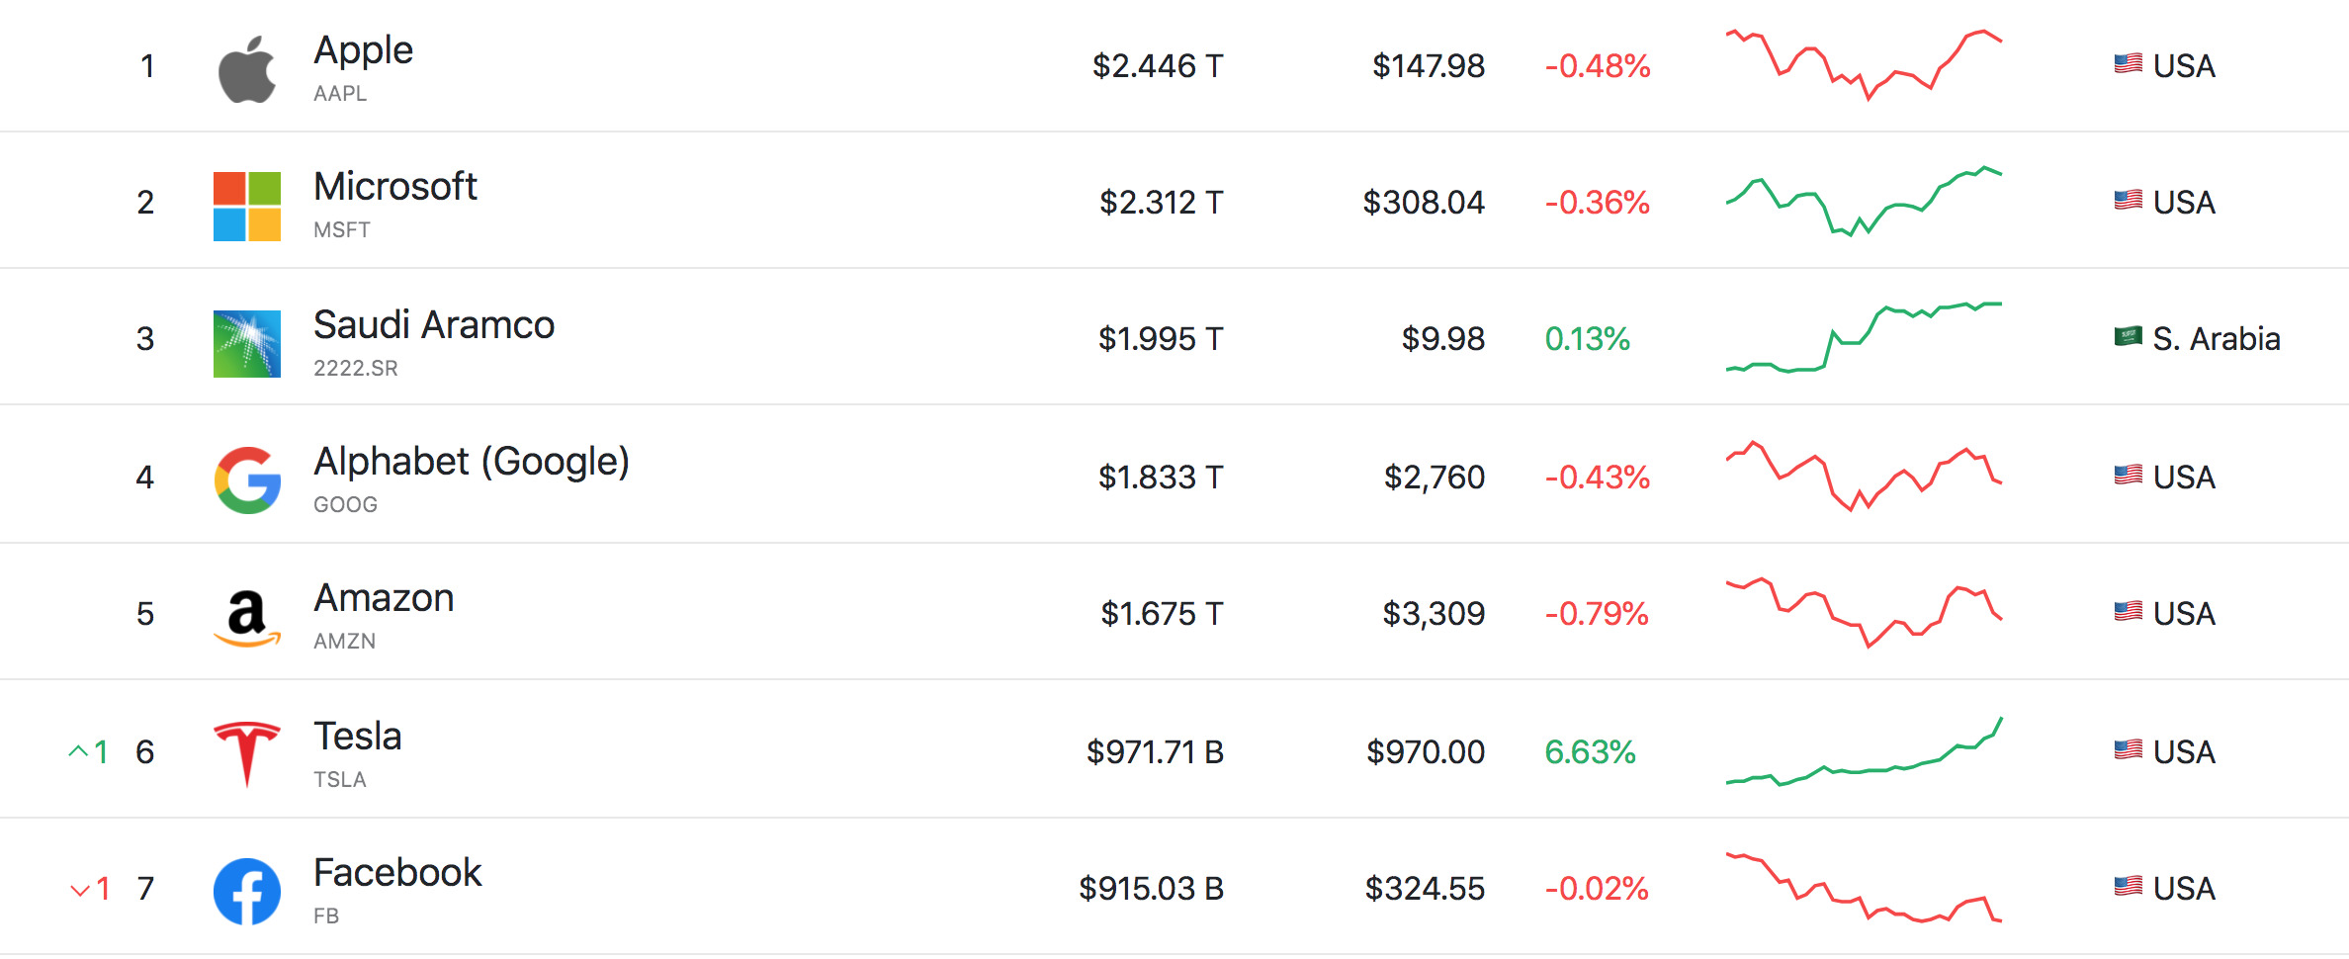This screenshot has height=959, width=2349.
Task: Click the USA flag in Tesla row
Action: (2129, 749)
